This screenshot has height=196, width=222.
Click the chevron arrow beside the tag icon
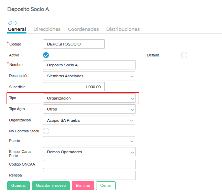pos(16,23)
